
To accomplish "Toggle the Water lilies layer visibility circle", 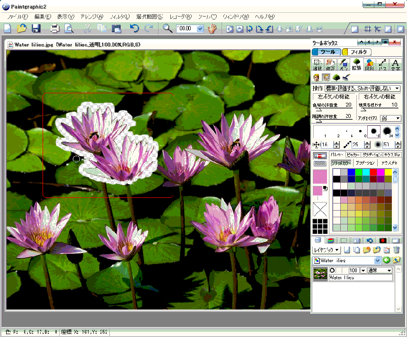I will point(332,270).
